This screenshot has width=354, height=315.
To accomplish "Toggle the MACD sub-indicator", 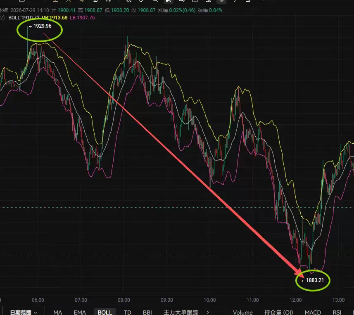I will [313, 312].
